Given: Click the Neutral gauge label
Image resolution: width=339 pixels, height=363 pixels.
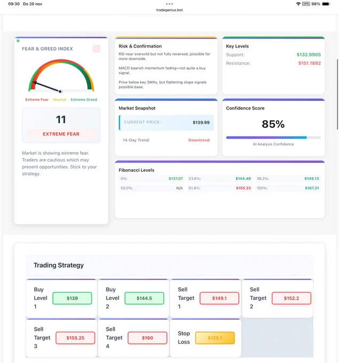Looking at the screenshot, I should point(59,99).
